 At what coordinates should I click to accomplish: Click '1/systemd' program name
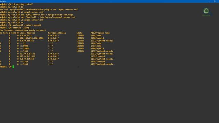click(96, 46)
